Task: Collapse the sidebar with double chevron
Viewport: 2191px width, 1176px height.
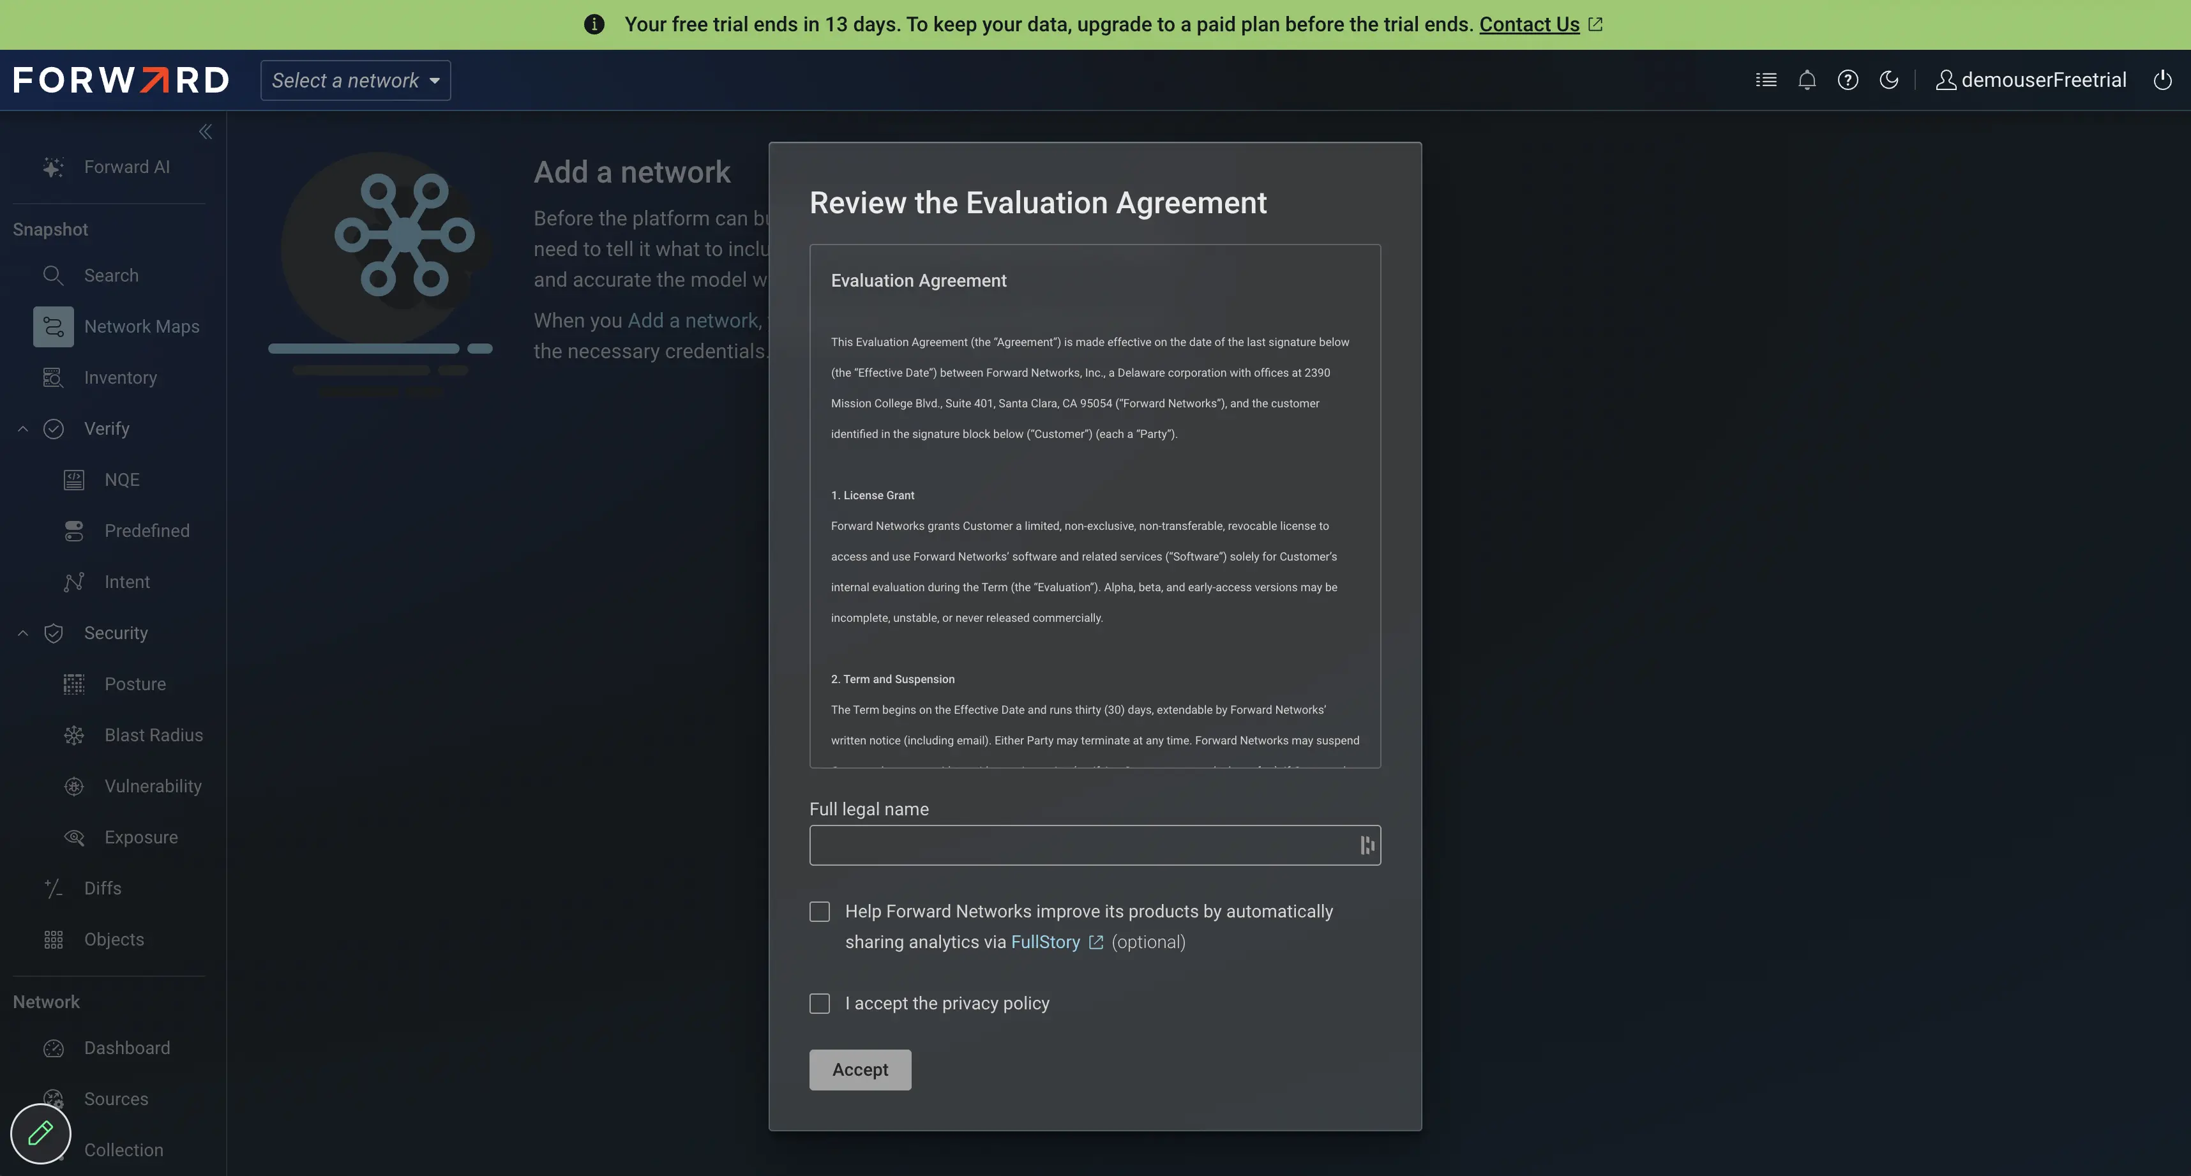Action: 205,131
